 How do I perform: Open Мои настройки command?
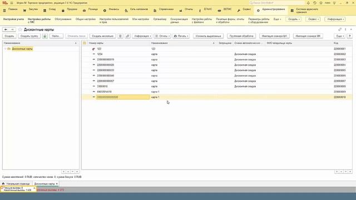pos(141,19)
